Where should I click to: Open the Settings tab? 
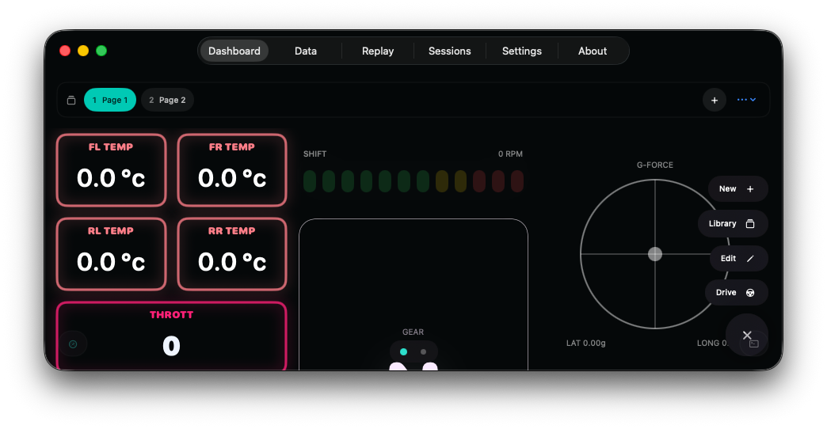point(521,51)
